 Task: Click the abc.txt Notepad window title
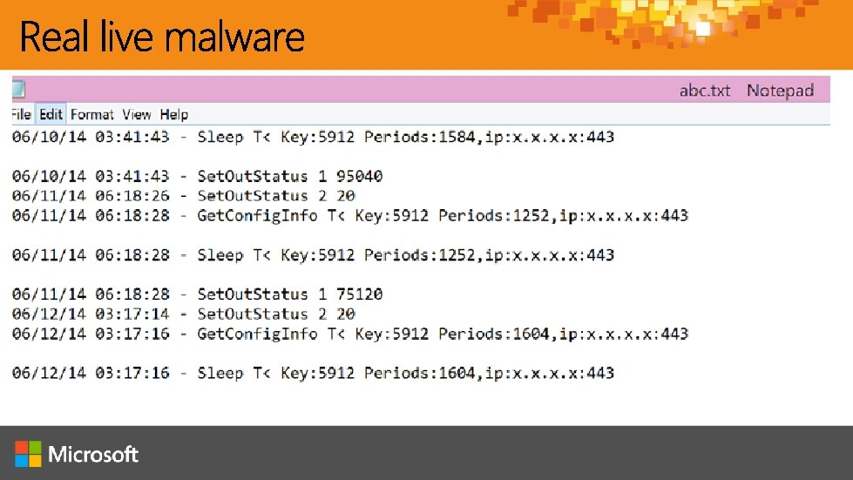point(746,91)
